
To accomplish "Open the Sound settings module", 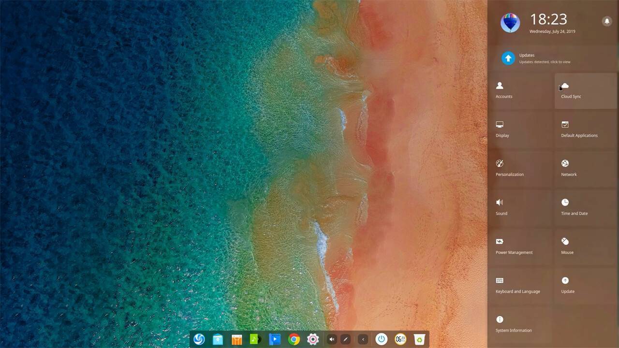I will pyautogui.click(x=520, y=208).
